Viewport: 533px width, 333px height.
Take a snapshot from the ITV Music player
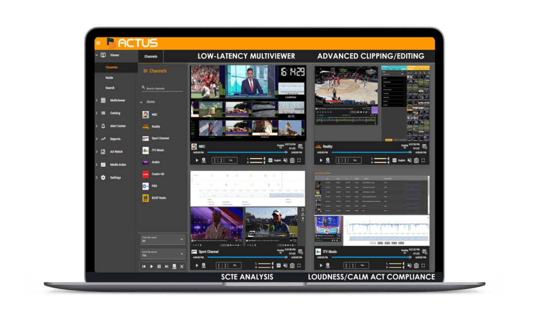(x=416, y=265)
